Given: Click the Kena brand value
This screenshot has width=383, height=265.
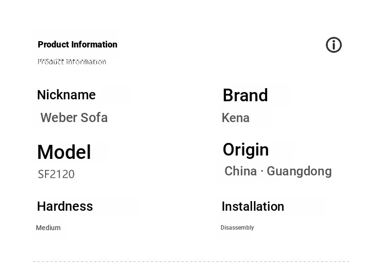Looking at the screenshot, I should 236,118.
